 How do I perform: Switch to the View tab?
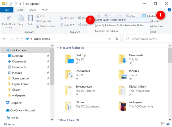tap(45, 10)
